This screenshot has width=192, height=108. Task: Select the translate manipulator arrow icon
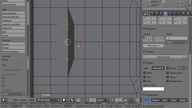click(x=87, y=100)
